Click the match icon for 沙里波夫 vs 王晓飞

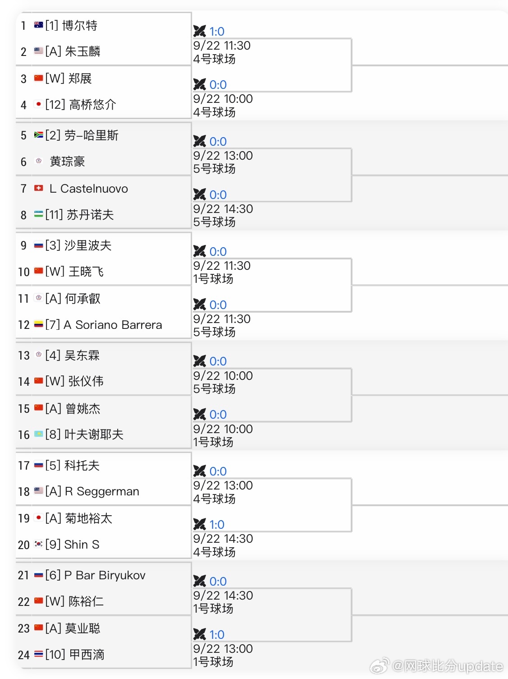(x=199, y=251)
